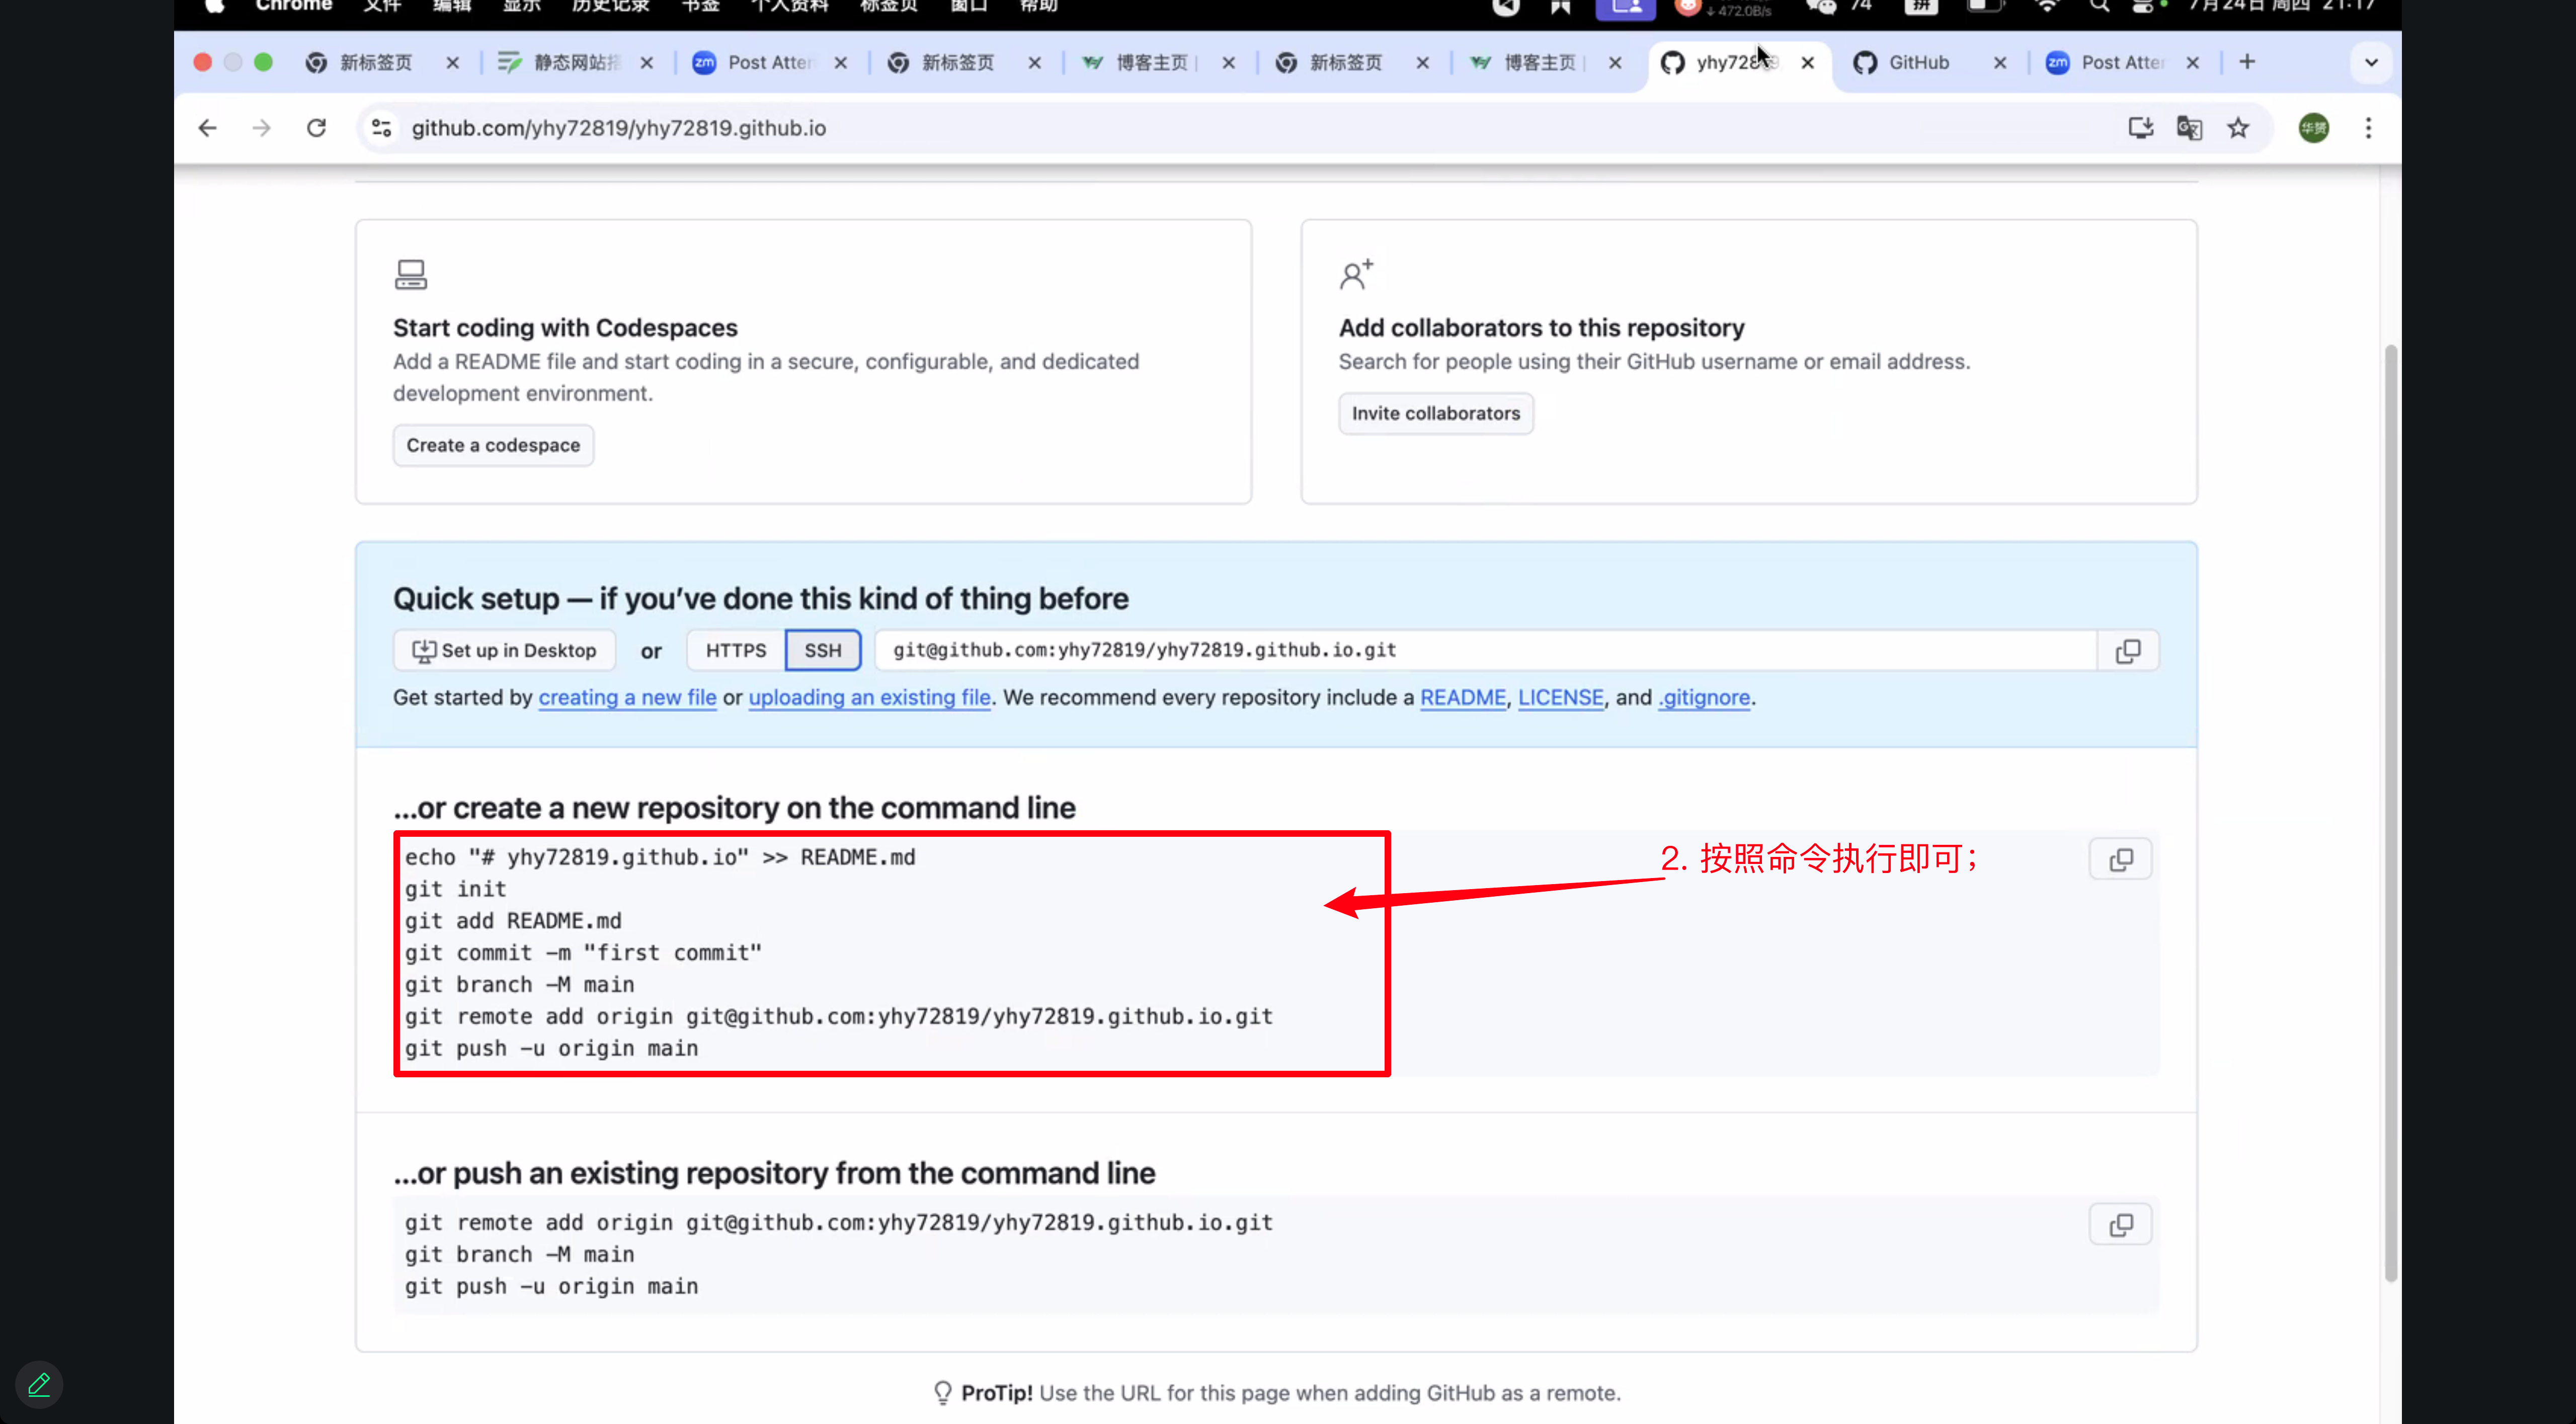Click '...or create a new repository' heading
Viewport: 2576px width, 1424px height.
[x=734, y=808]
